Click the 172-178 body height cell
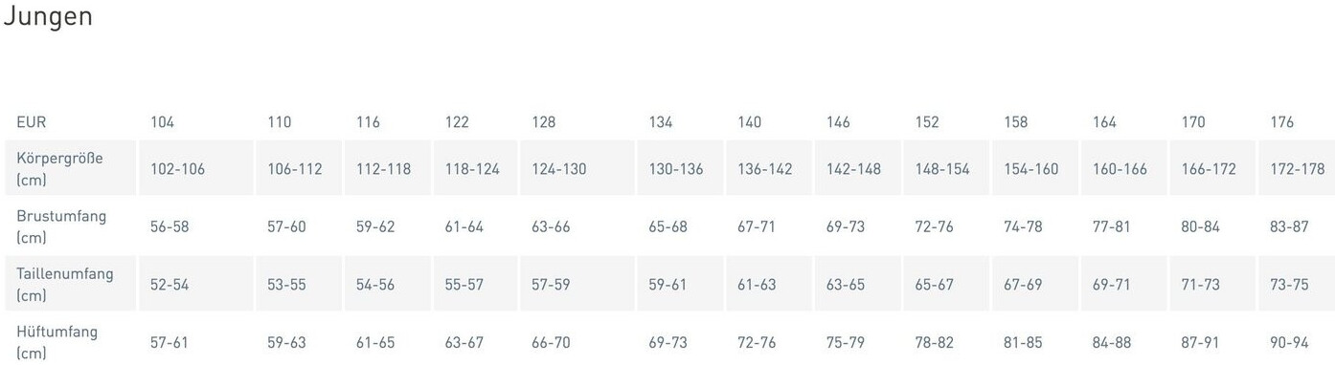The image size is (1335, 365). point(1297,169)
